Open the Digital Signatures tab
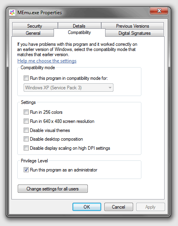Viewport: 178px width, 226px height. 134,33
